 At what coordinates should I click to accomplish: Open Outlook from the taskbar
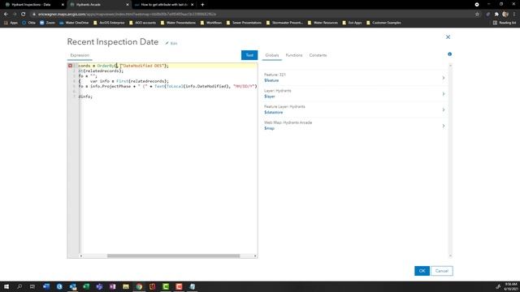[73, 286]
